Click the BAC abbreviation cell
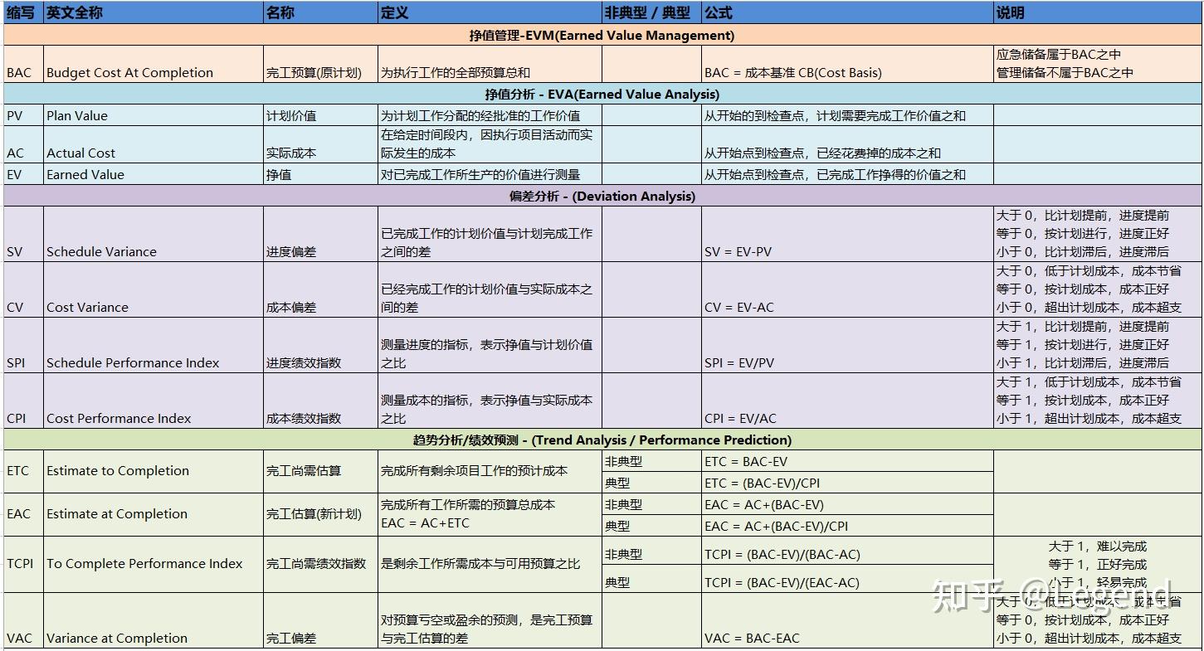 (x=21, y=72)
